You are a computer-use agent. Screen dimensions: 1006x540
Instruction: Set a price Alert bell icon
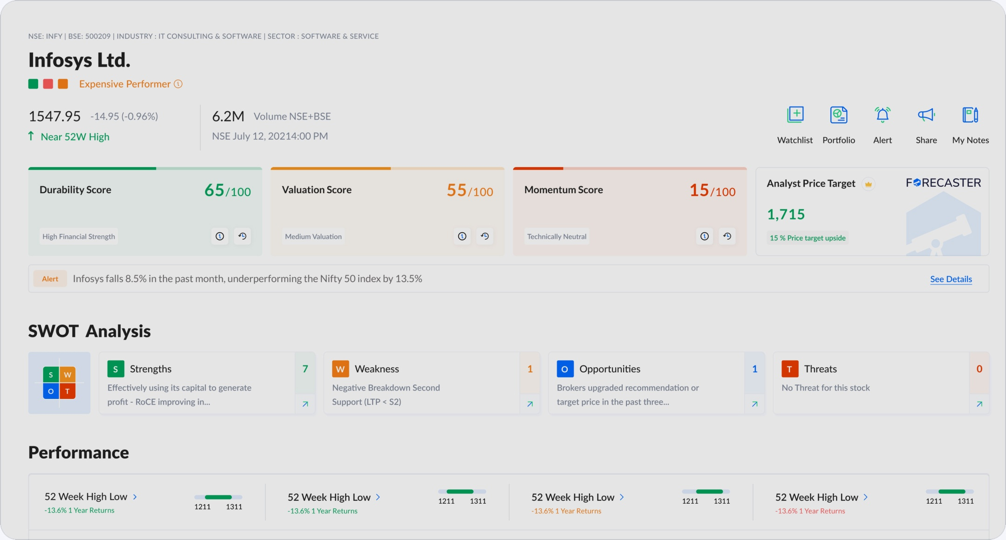click(x=882, y=115)
